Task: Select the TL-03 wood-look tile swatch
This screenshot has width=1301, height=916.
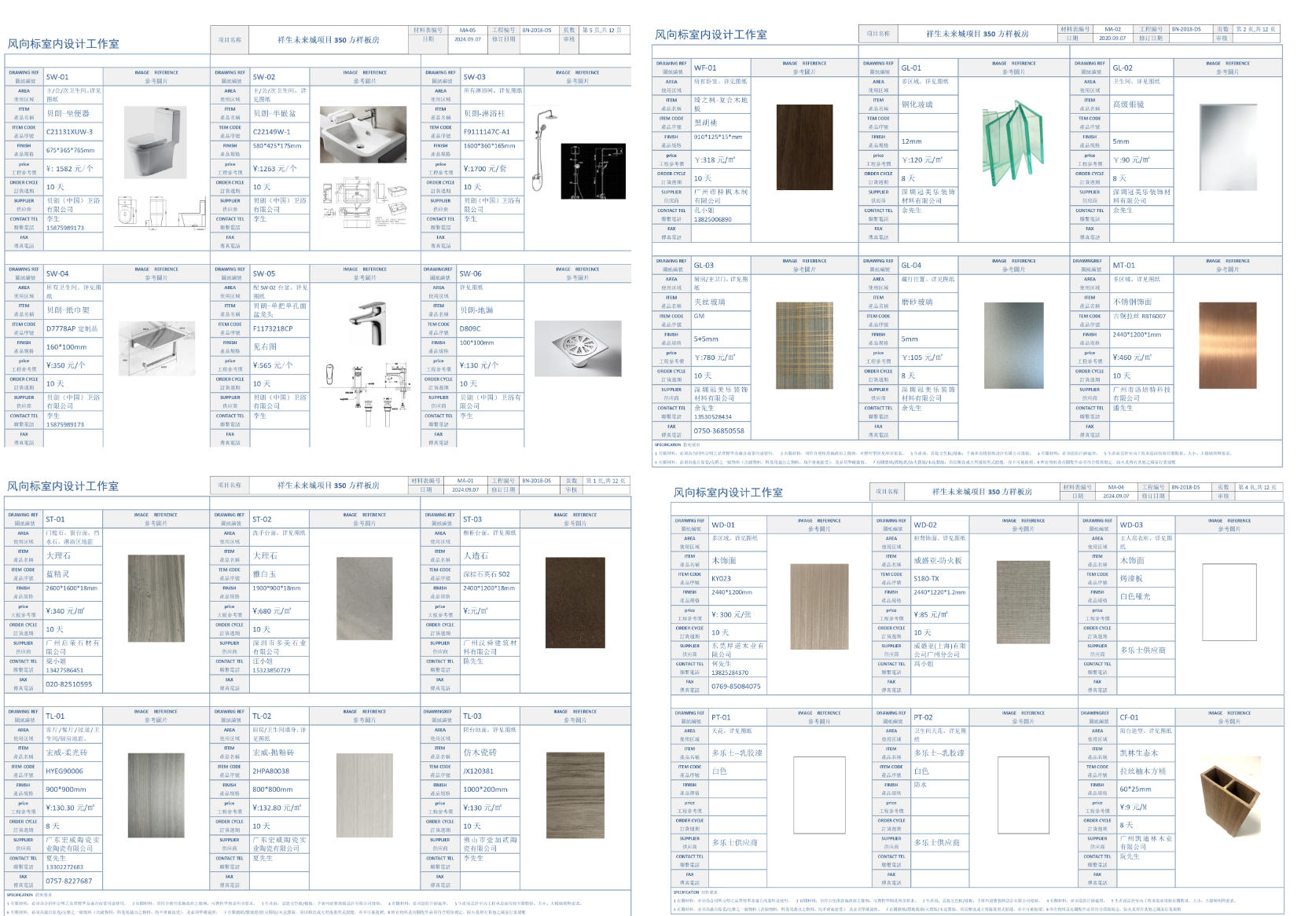Action: [575, 794]
